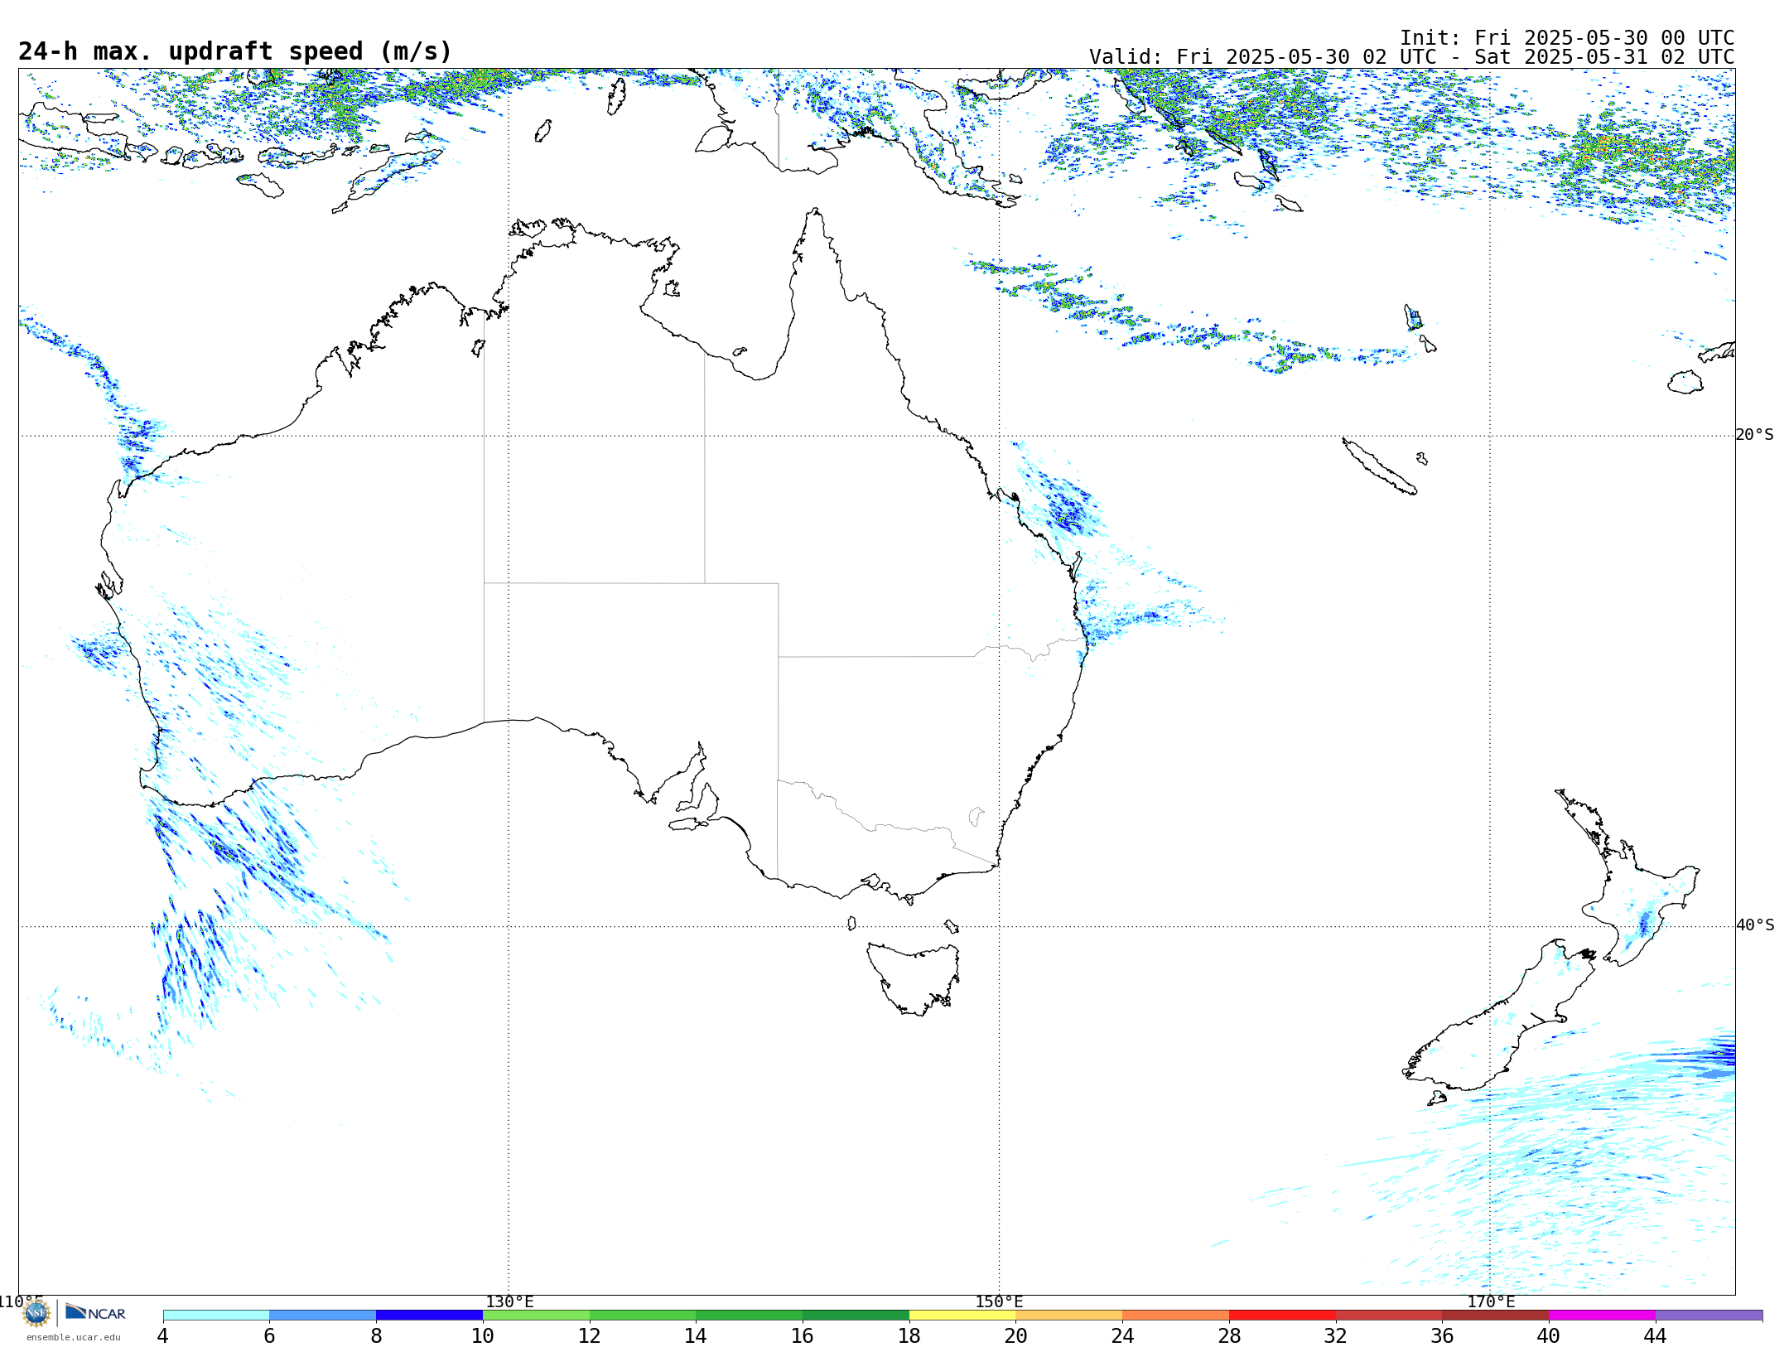Choose the light orange 20–24 m/s swatch

click(x=1069, y=1316)
